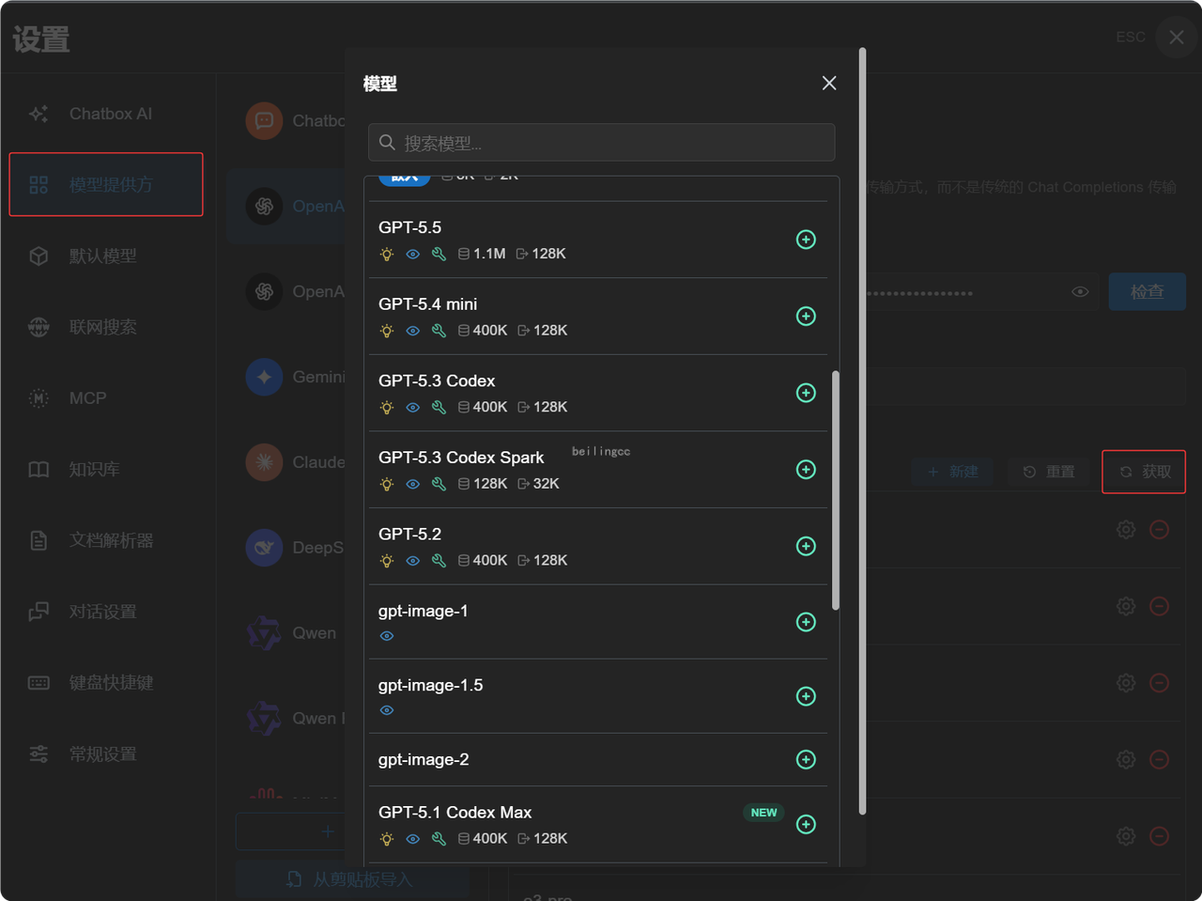Add plain GPT-5.3 Codex (not Spark) via plus
Screen dimensions: 1202x901
point(806,393)
